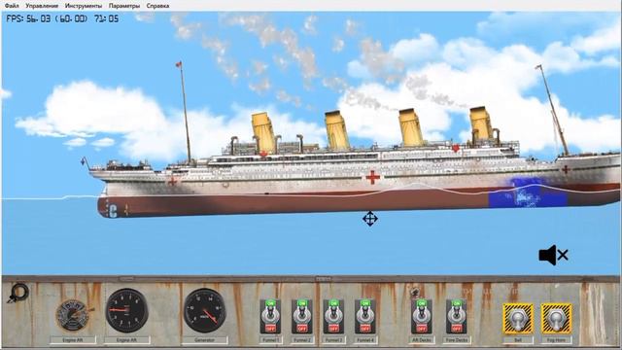Click the Generator label
The width and height of the screenshot is (622, 350).
click(205, 340)
